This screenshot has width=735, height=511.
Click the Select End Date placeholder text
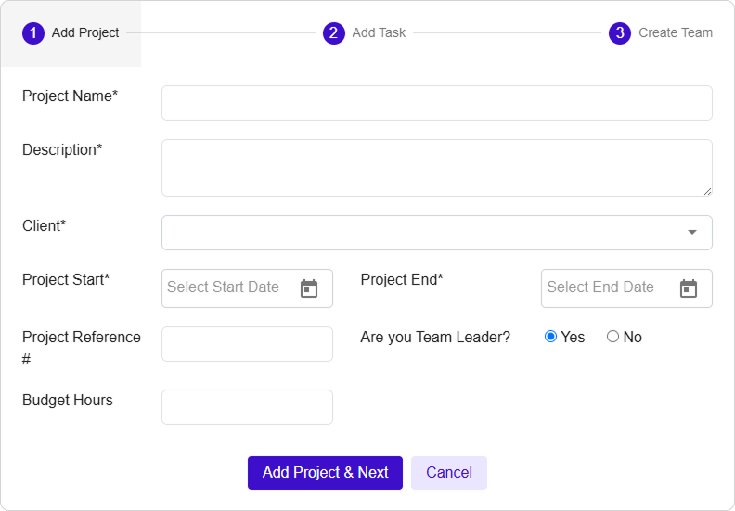(600, 287)
